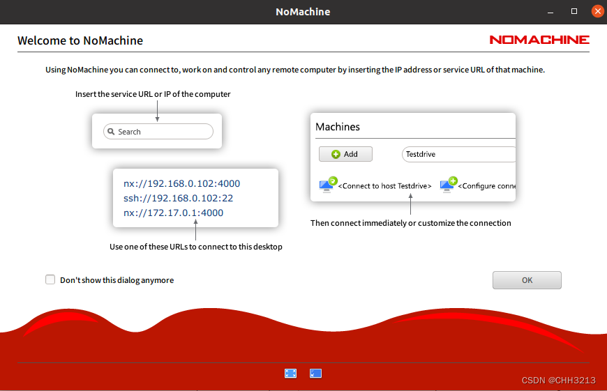Click "Use one of these URLs" caption

[x=196, y=247]
